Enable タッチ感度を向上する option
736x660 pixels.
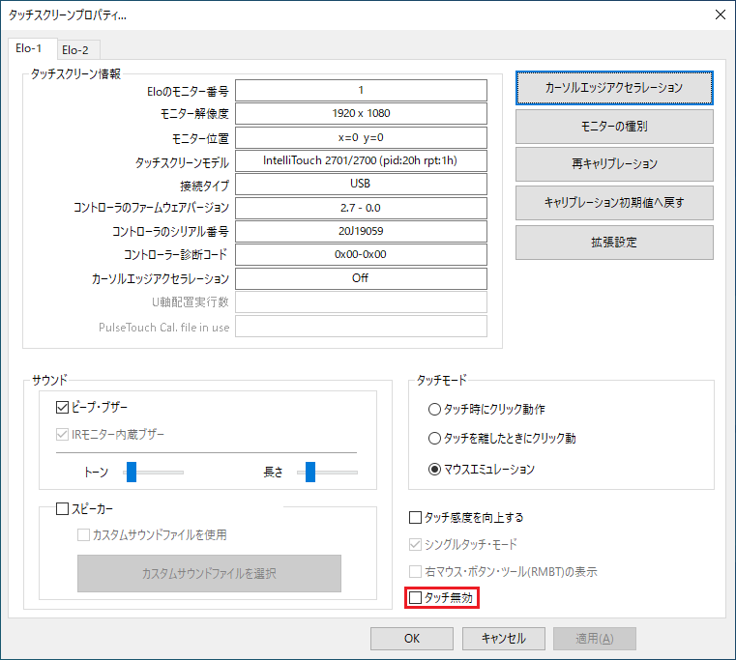(x=416, y=517)
